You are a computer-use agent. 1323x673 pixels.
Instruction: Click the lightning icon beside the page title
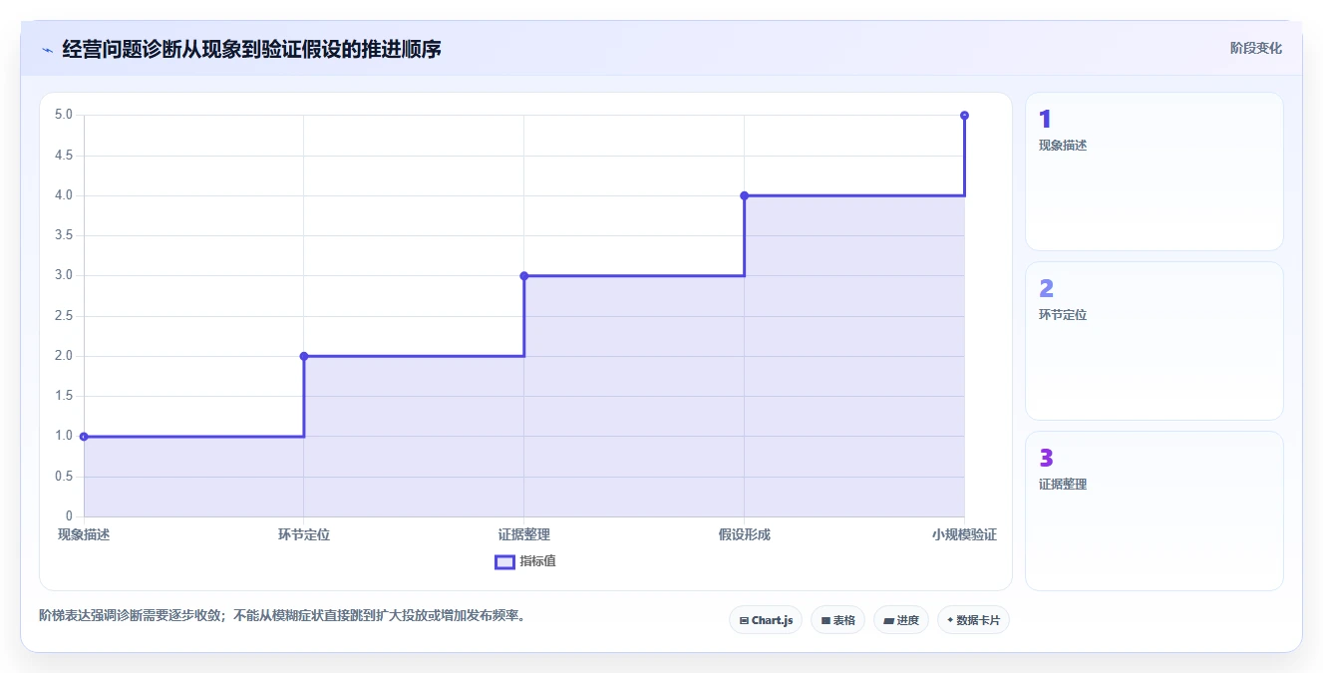click(47, 49)
